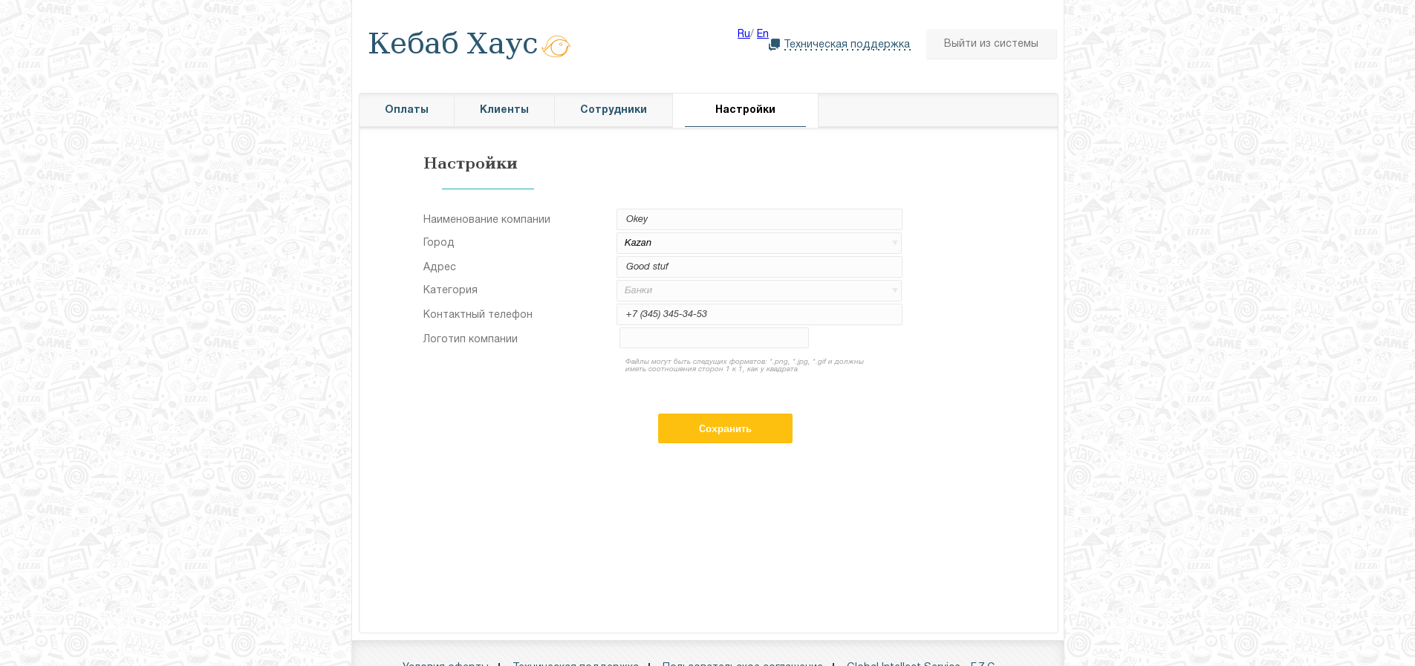Image resolution: width=1415 pixels, height=666 pixels.
Task: Click the Город label
Action: click(438, 242)
